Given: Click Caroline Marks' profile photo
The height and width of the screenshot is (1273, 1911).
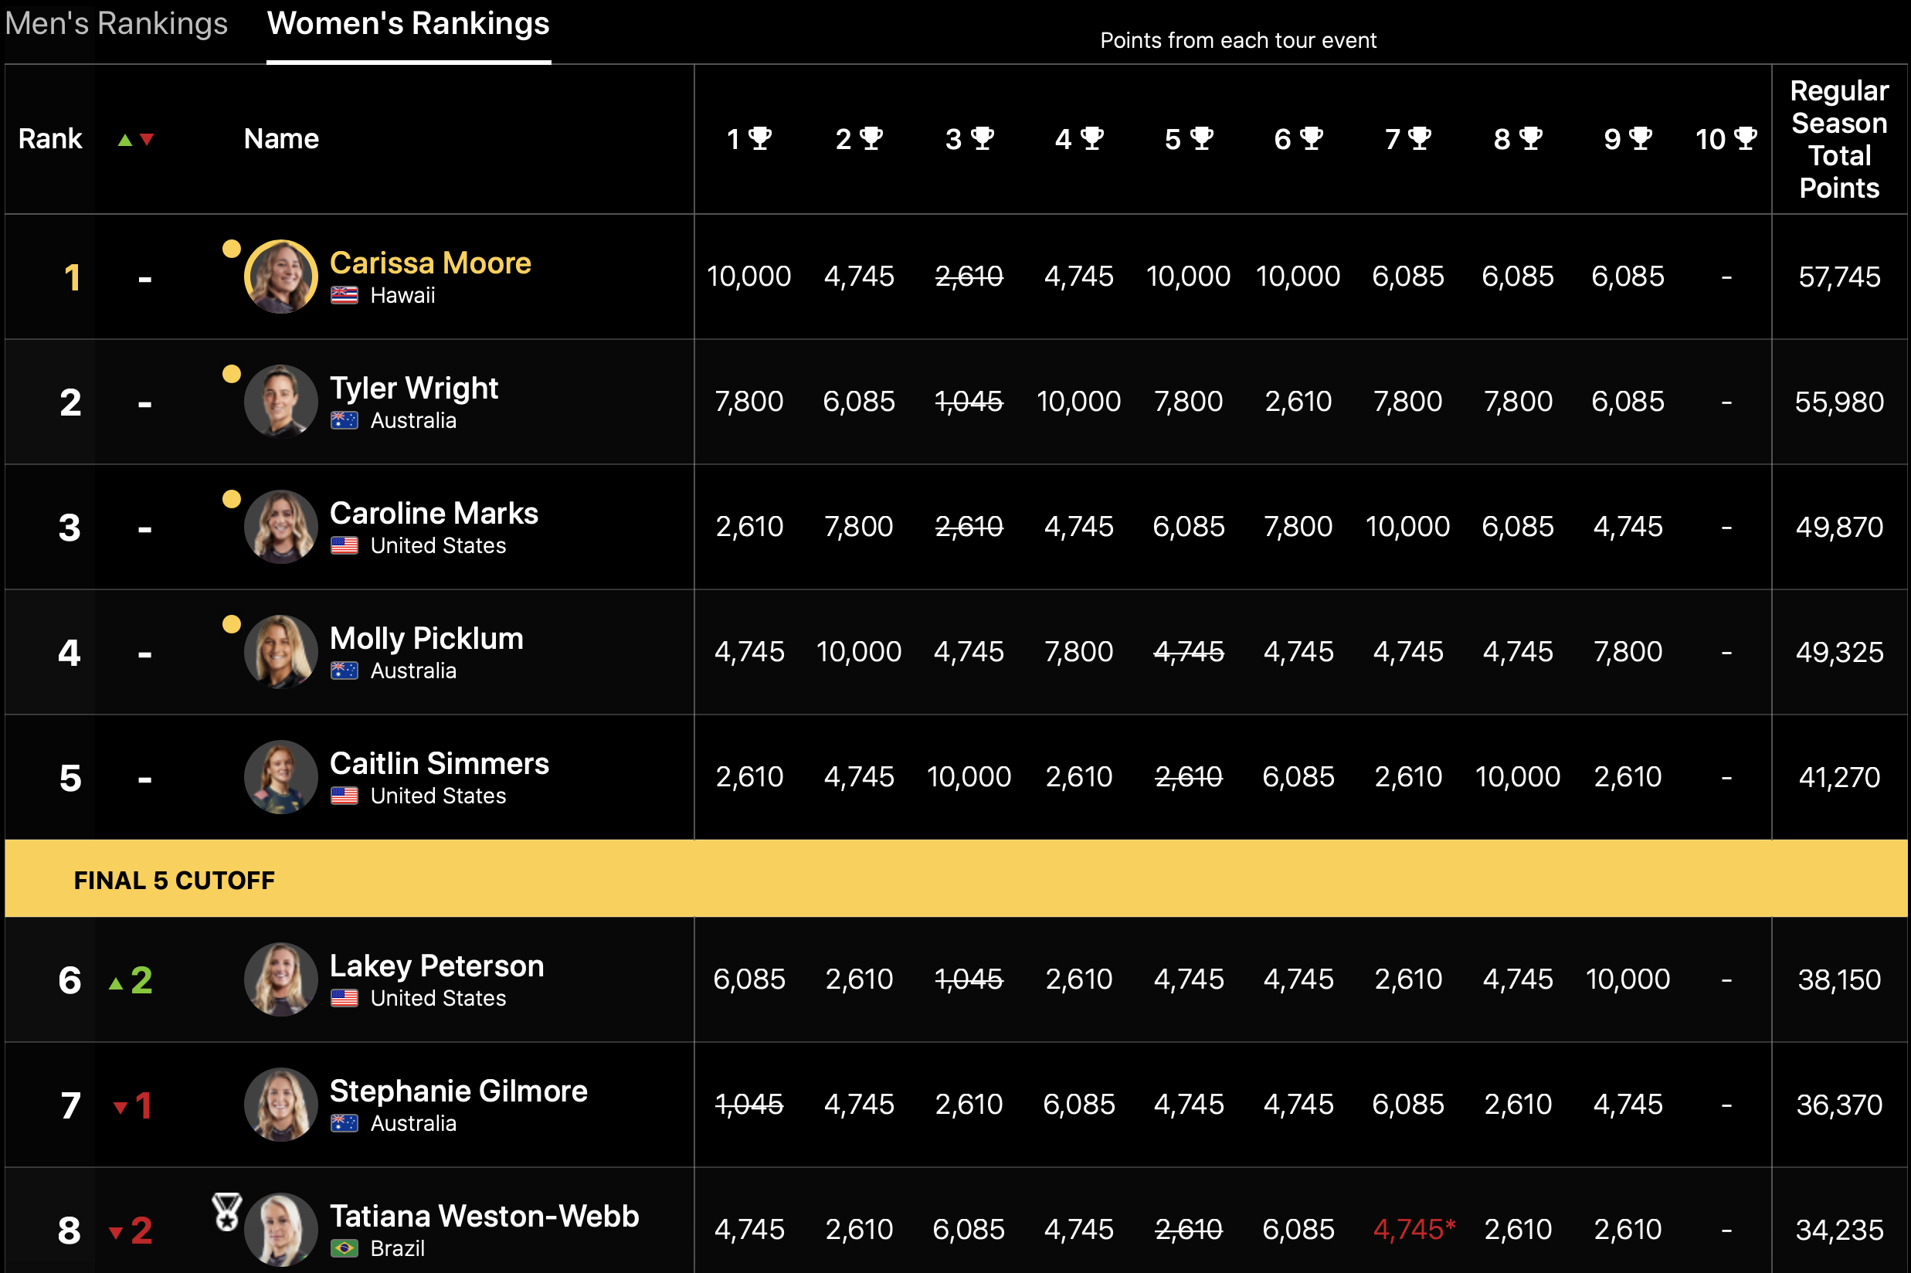Looking at the screenshot, I should [x=281, y=527].
